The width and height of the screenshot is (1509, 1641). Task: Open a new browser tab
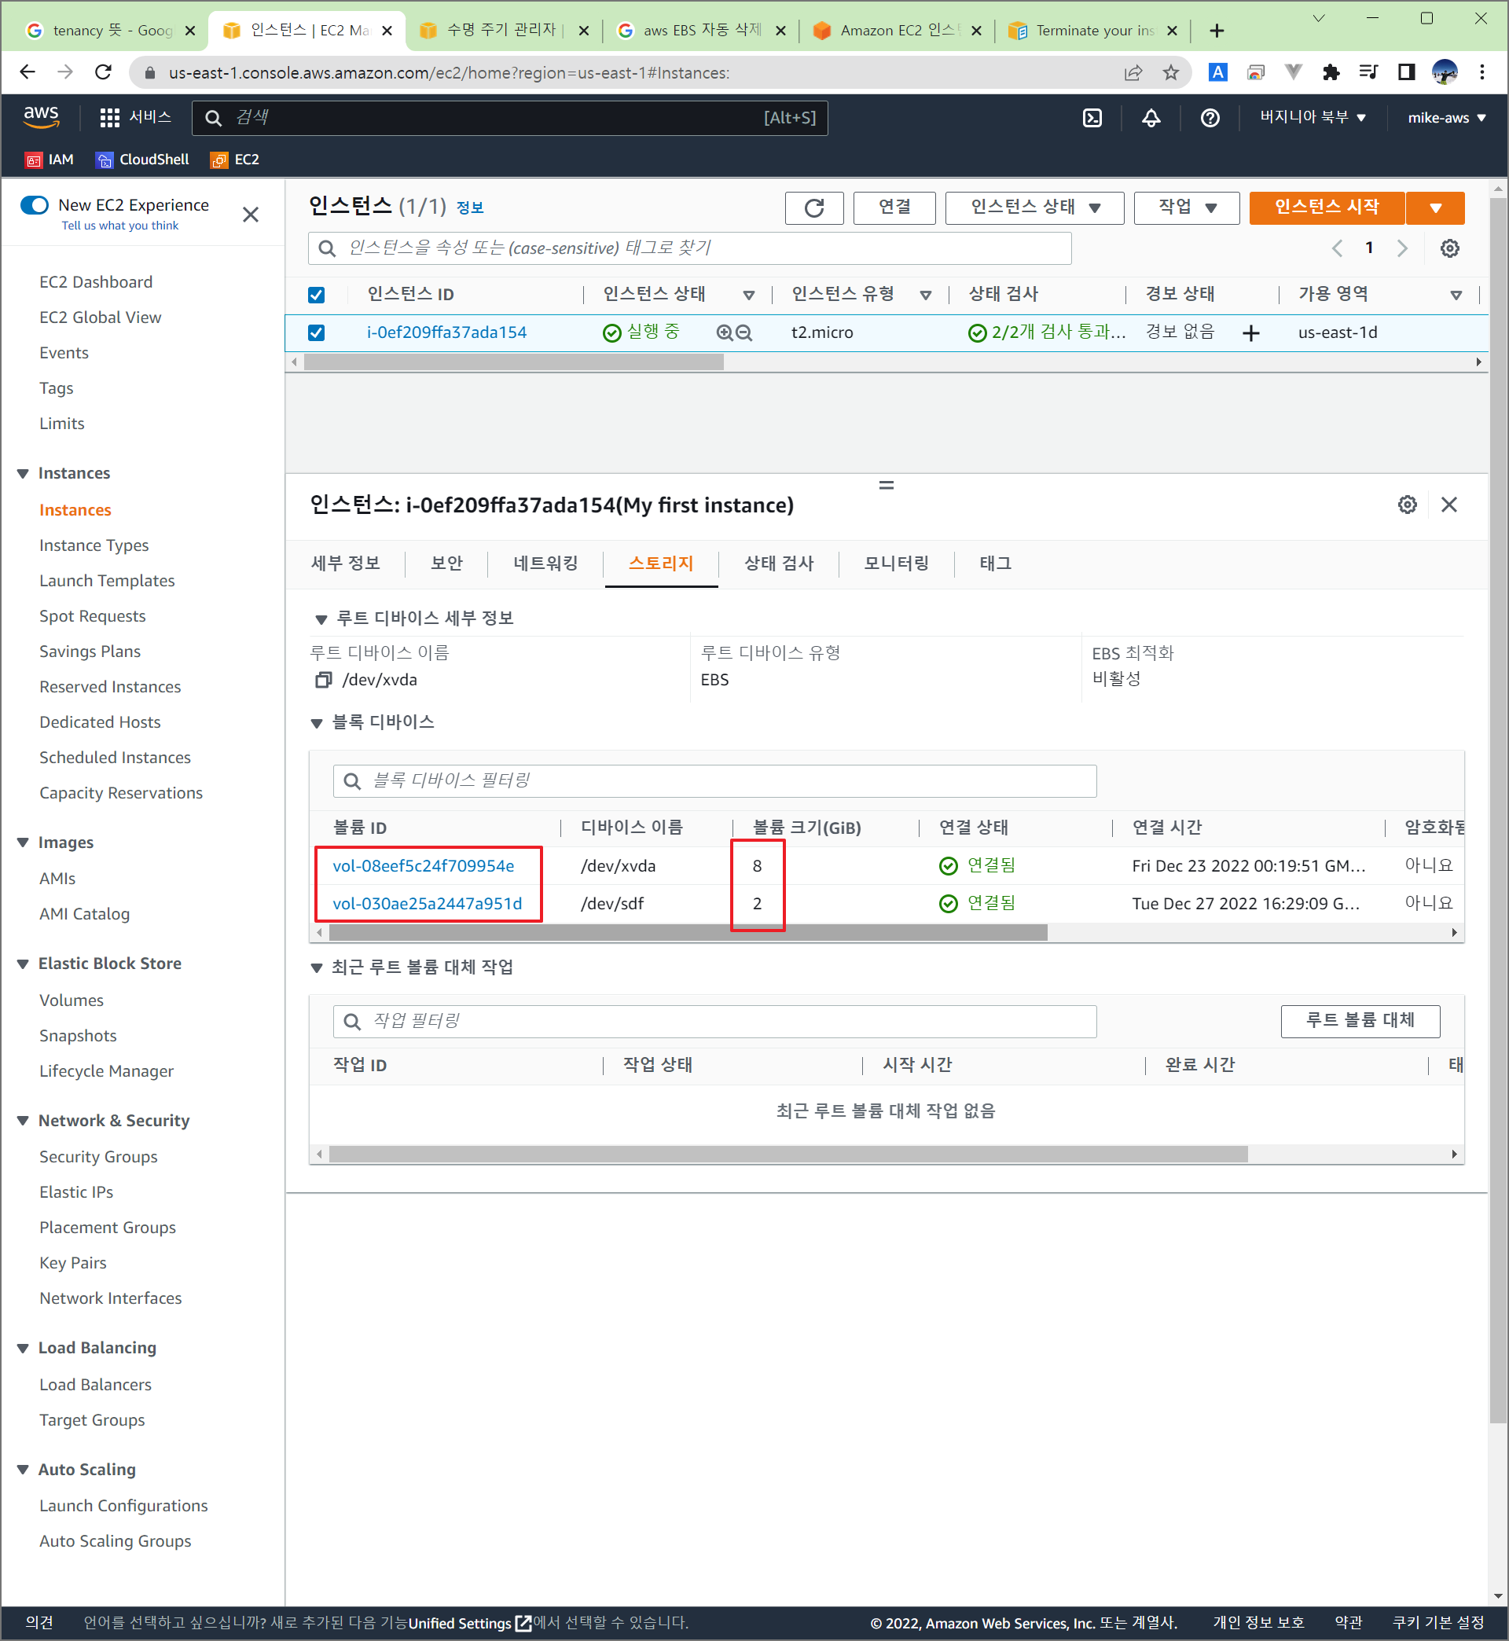(1217, 31)
